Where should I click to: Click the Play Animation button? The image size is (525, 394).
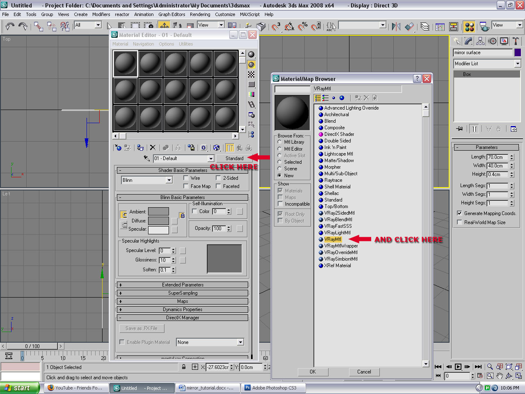click(x=458, y=367)
